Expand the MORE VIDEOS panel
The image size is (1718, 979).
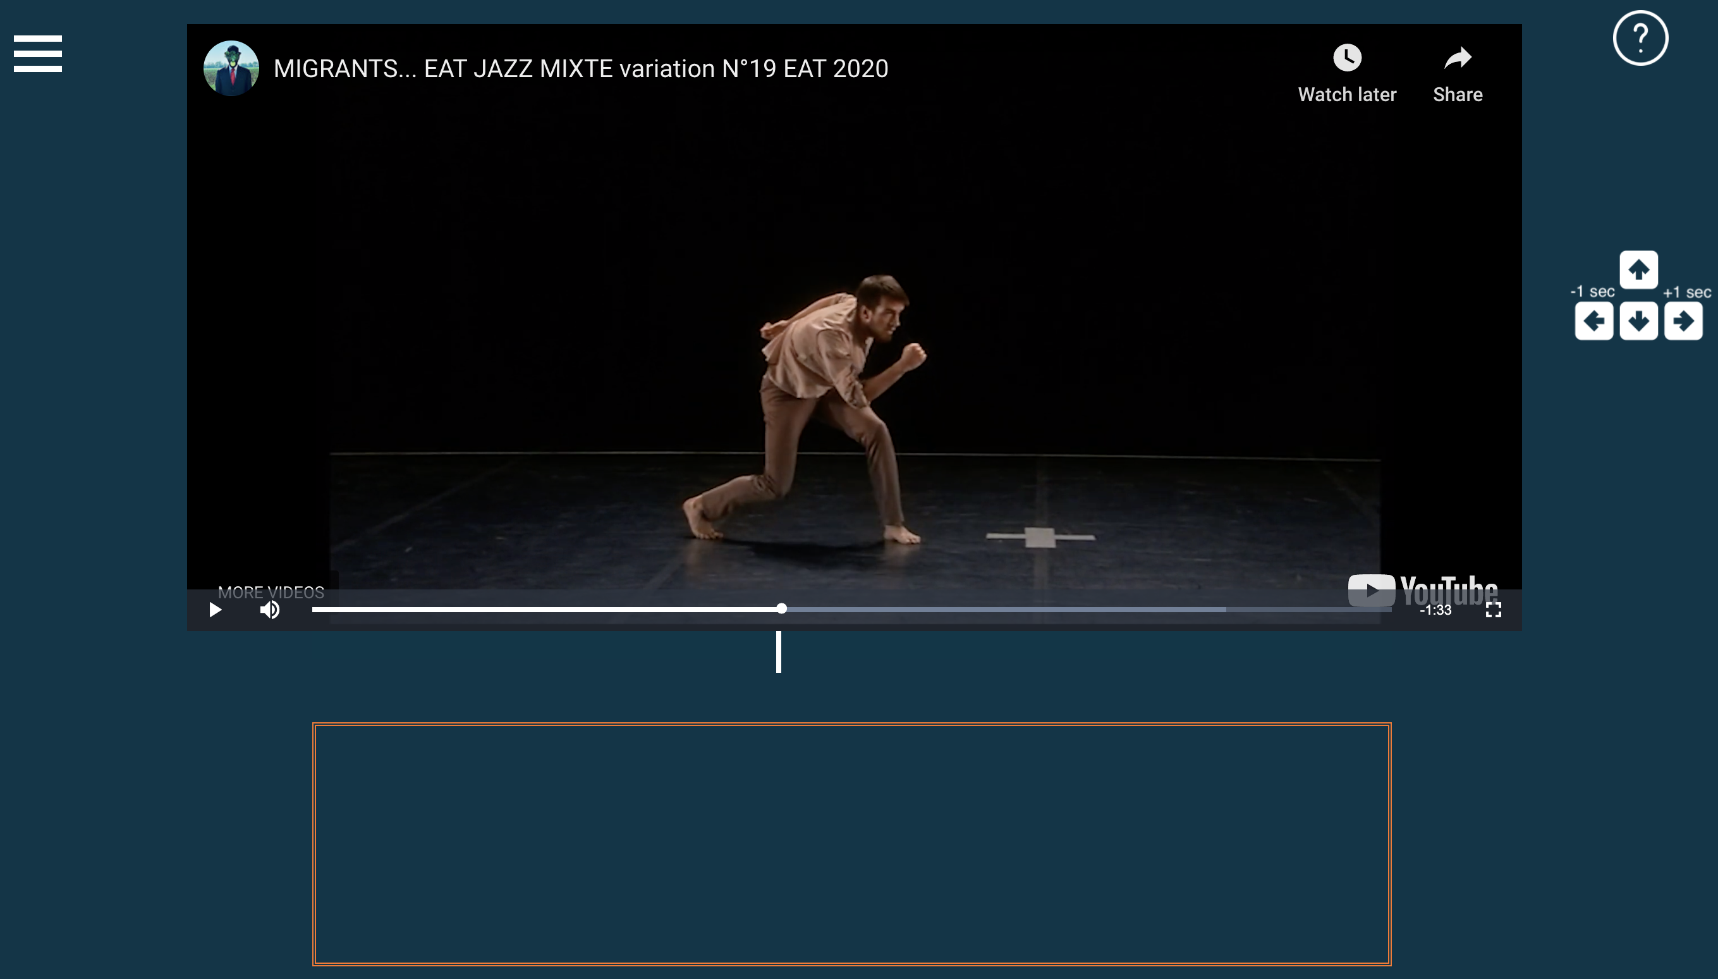(271, 592)
